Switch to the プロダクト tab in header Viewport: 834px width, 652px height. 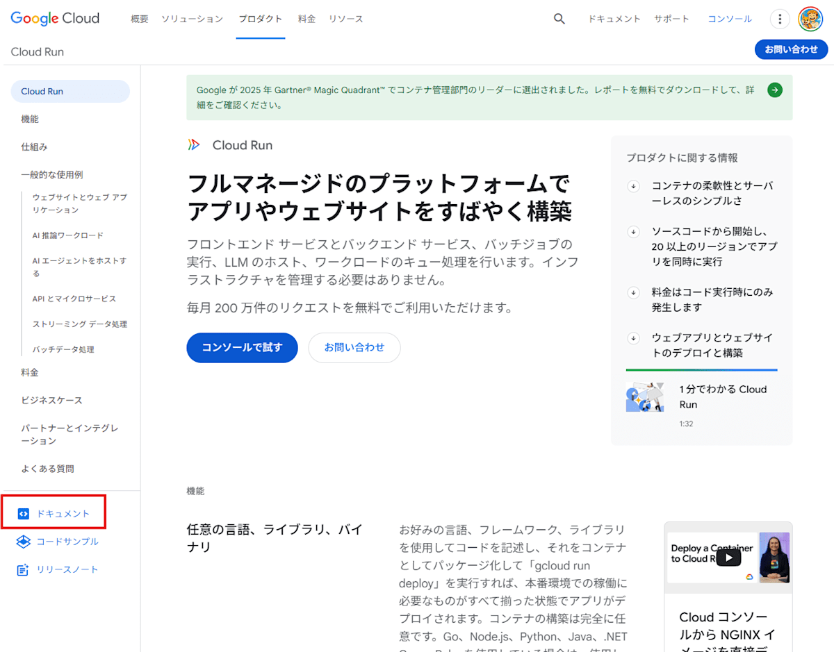coord(260,19)
